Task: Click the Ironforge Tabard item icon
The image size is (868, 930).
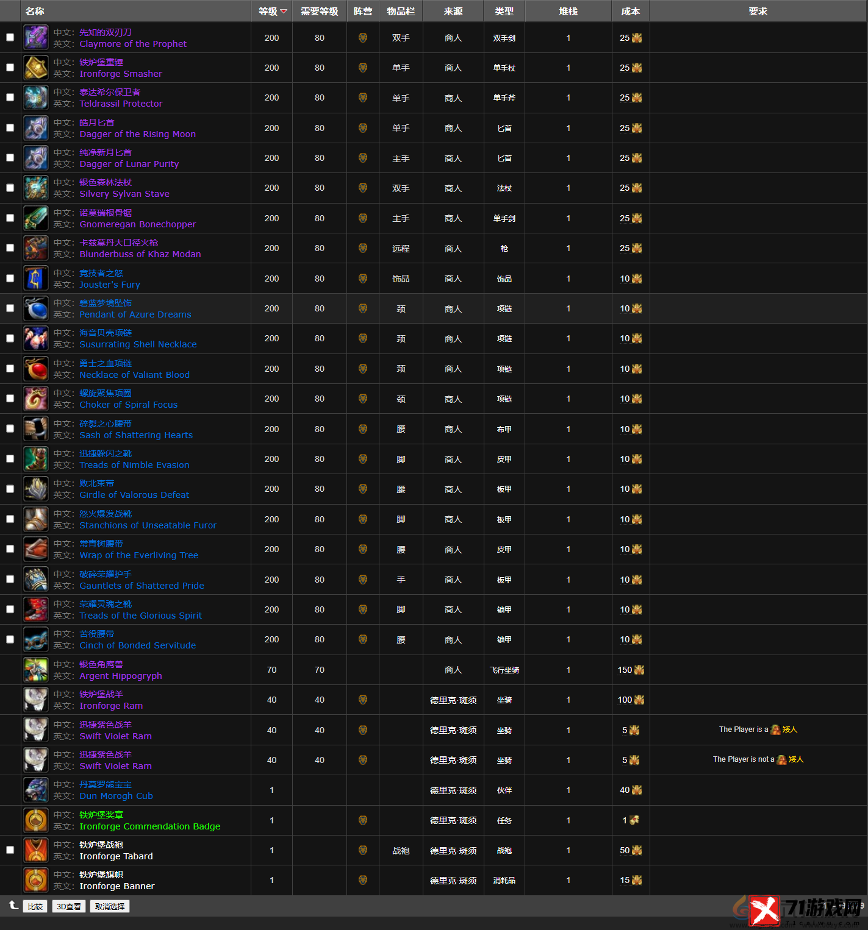Action: tap(36, 850)
